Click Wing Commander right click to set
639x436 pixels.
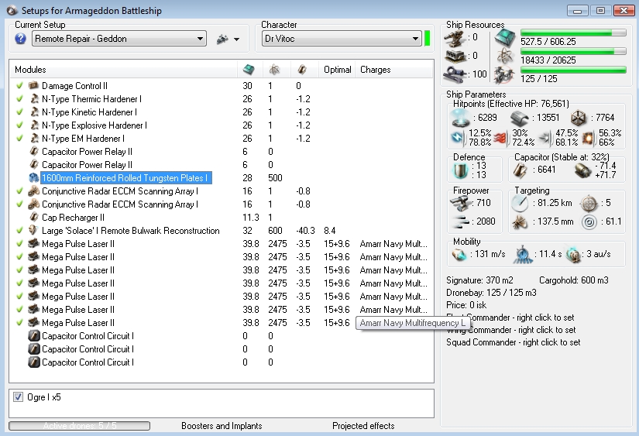(511, 330)
